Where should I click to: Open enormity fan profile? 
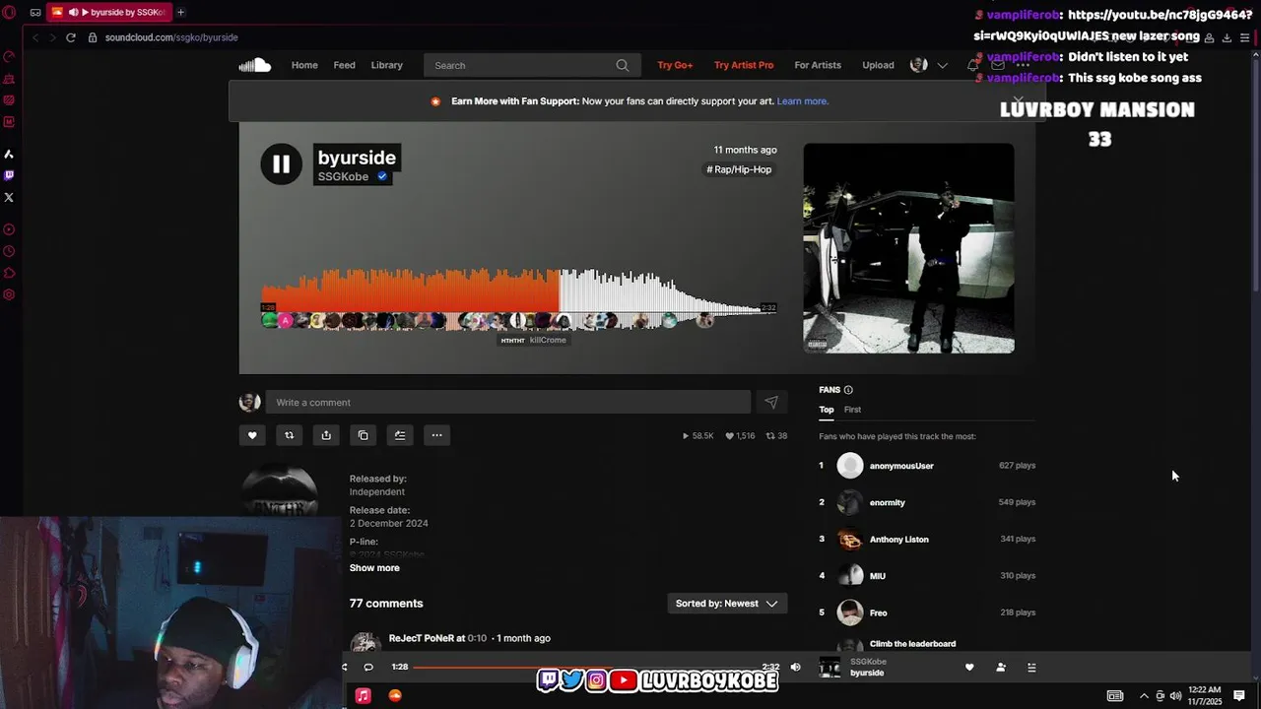pos(887,502)
